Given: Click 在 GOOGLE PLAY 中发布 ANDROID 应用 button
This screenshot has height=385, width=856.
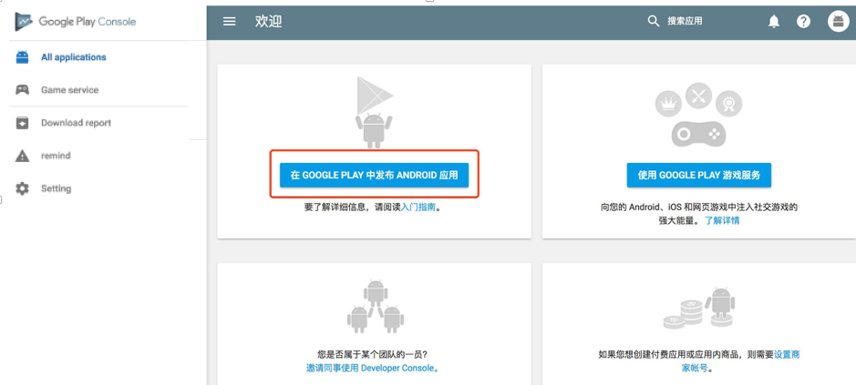Looking at the screenshot, I should click(374, 175).
